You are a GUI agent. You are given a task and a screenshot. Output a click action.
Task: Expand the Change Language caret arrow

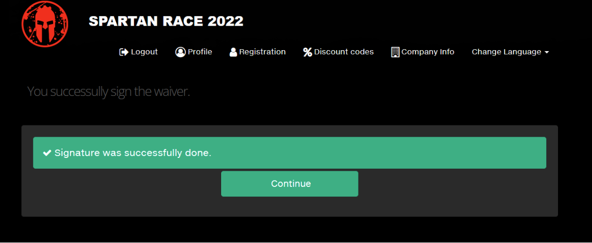coord(547,52)
